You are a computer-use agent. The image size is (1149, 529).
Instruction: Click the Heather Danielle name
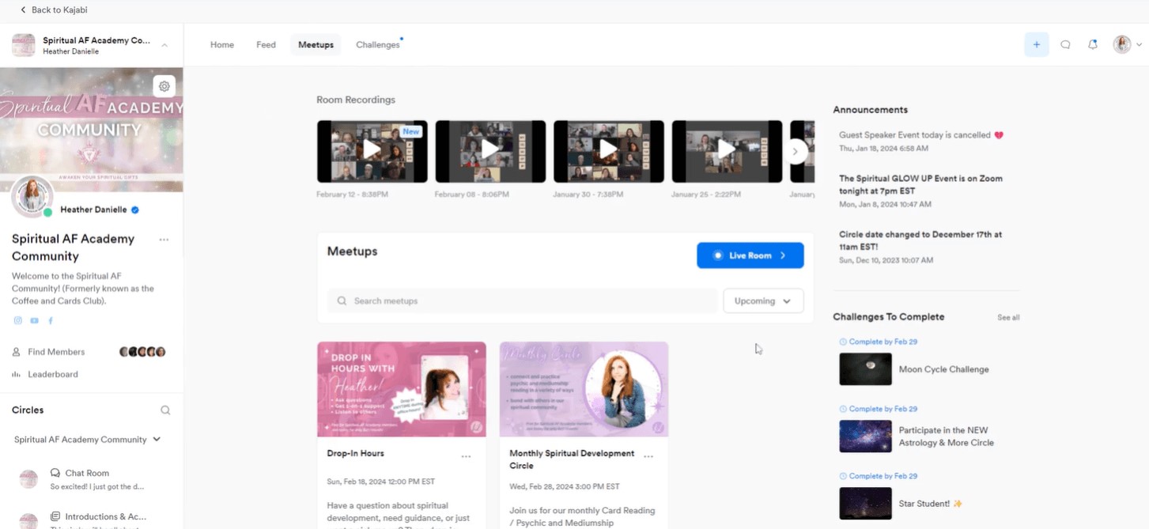[x=94, y=210]
